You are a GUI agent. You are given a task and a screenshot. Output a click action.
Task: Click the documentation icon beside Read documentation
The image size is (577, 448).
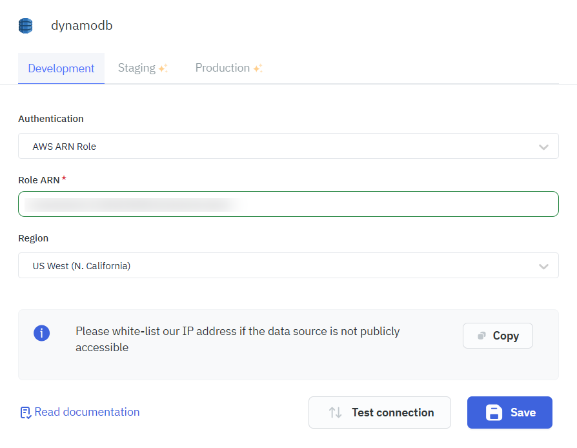(25, 412)
